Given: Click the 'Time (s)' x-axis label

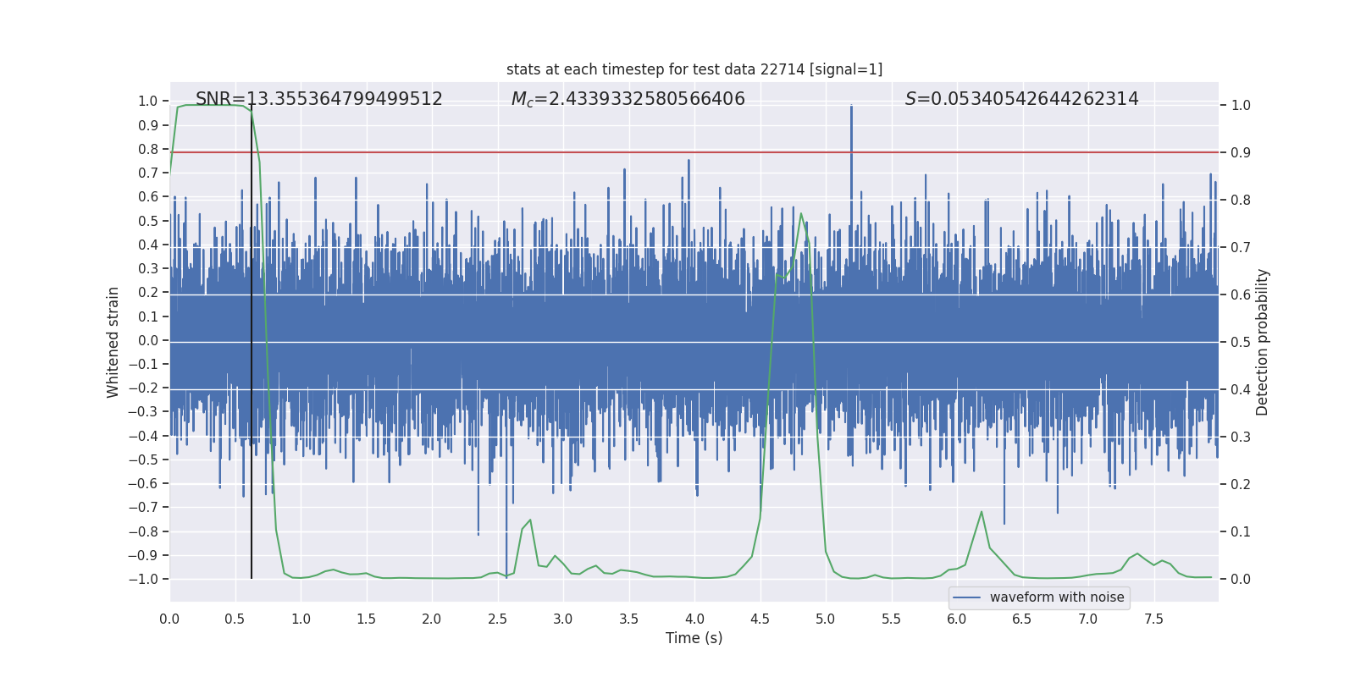Looking at the screenshot, I should [694, 638].
